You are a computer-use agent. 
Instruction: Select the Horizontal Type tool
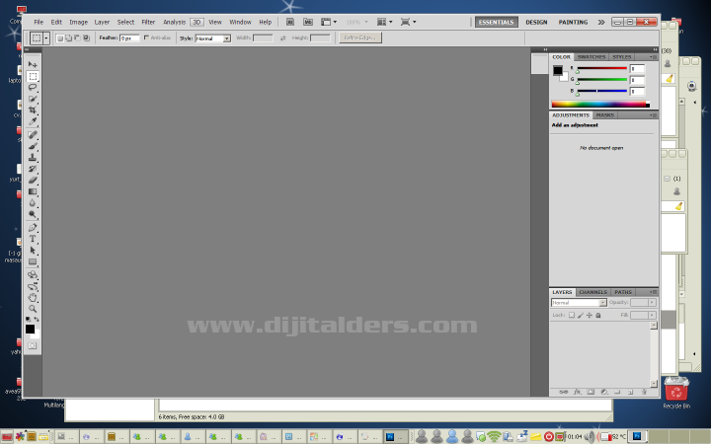(x=33, y=239)
